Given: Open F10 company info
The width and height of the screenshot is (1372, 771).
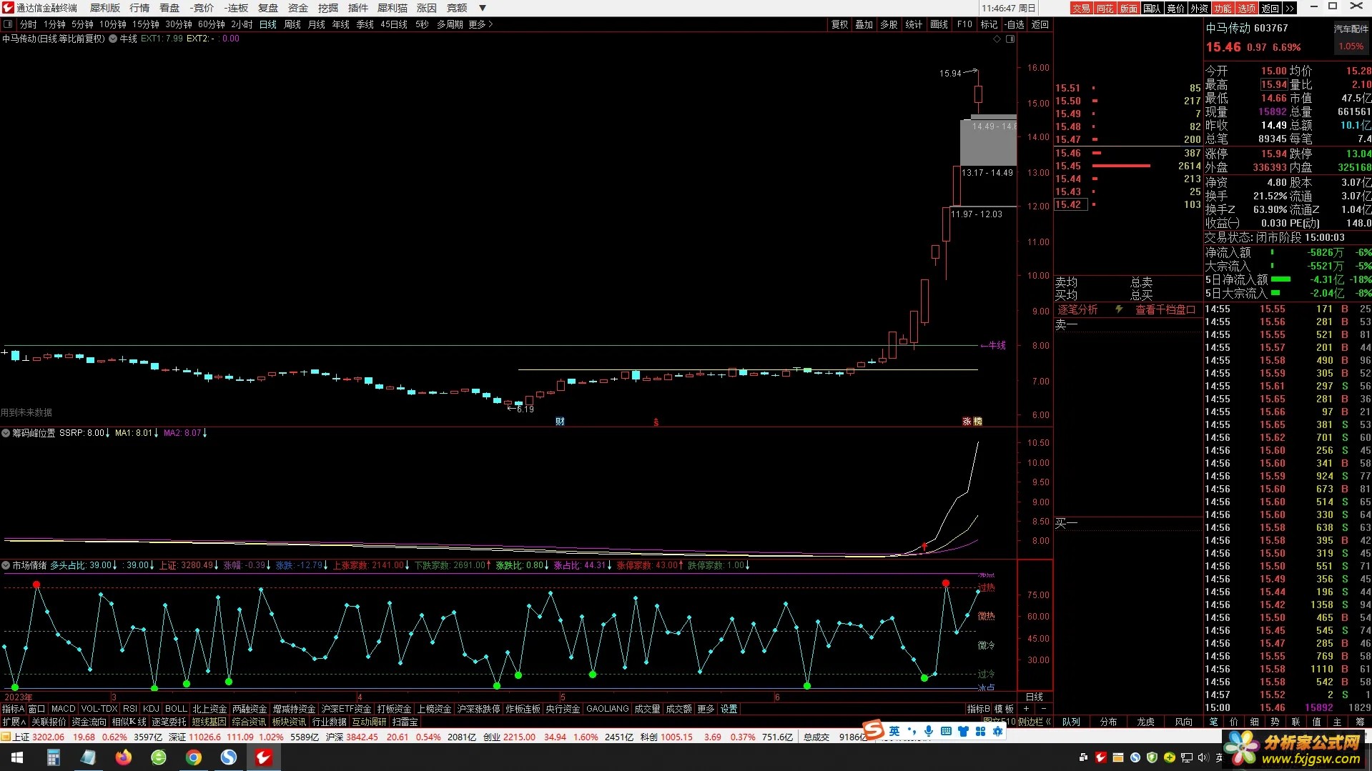Looking at the screenshot, I should pyautogui.click(x=965, y=24).
